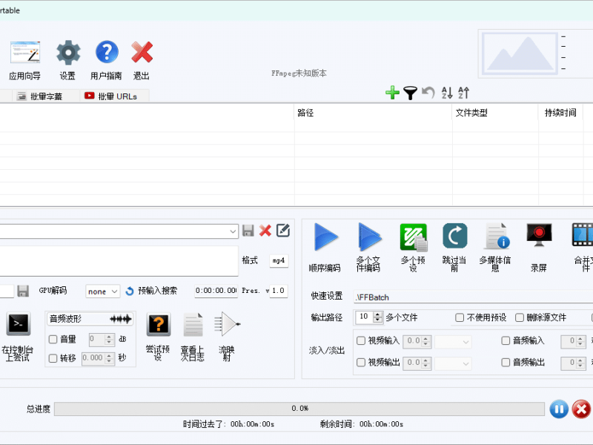
Task: Open the 用户指南 user guide
Action: 106,60
